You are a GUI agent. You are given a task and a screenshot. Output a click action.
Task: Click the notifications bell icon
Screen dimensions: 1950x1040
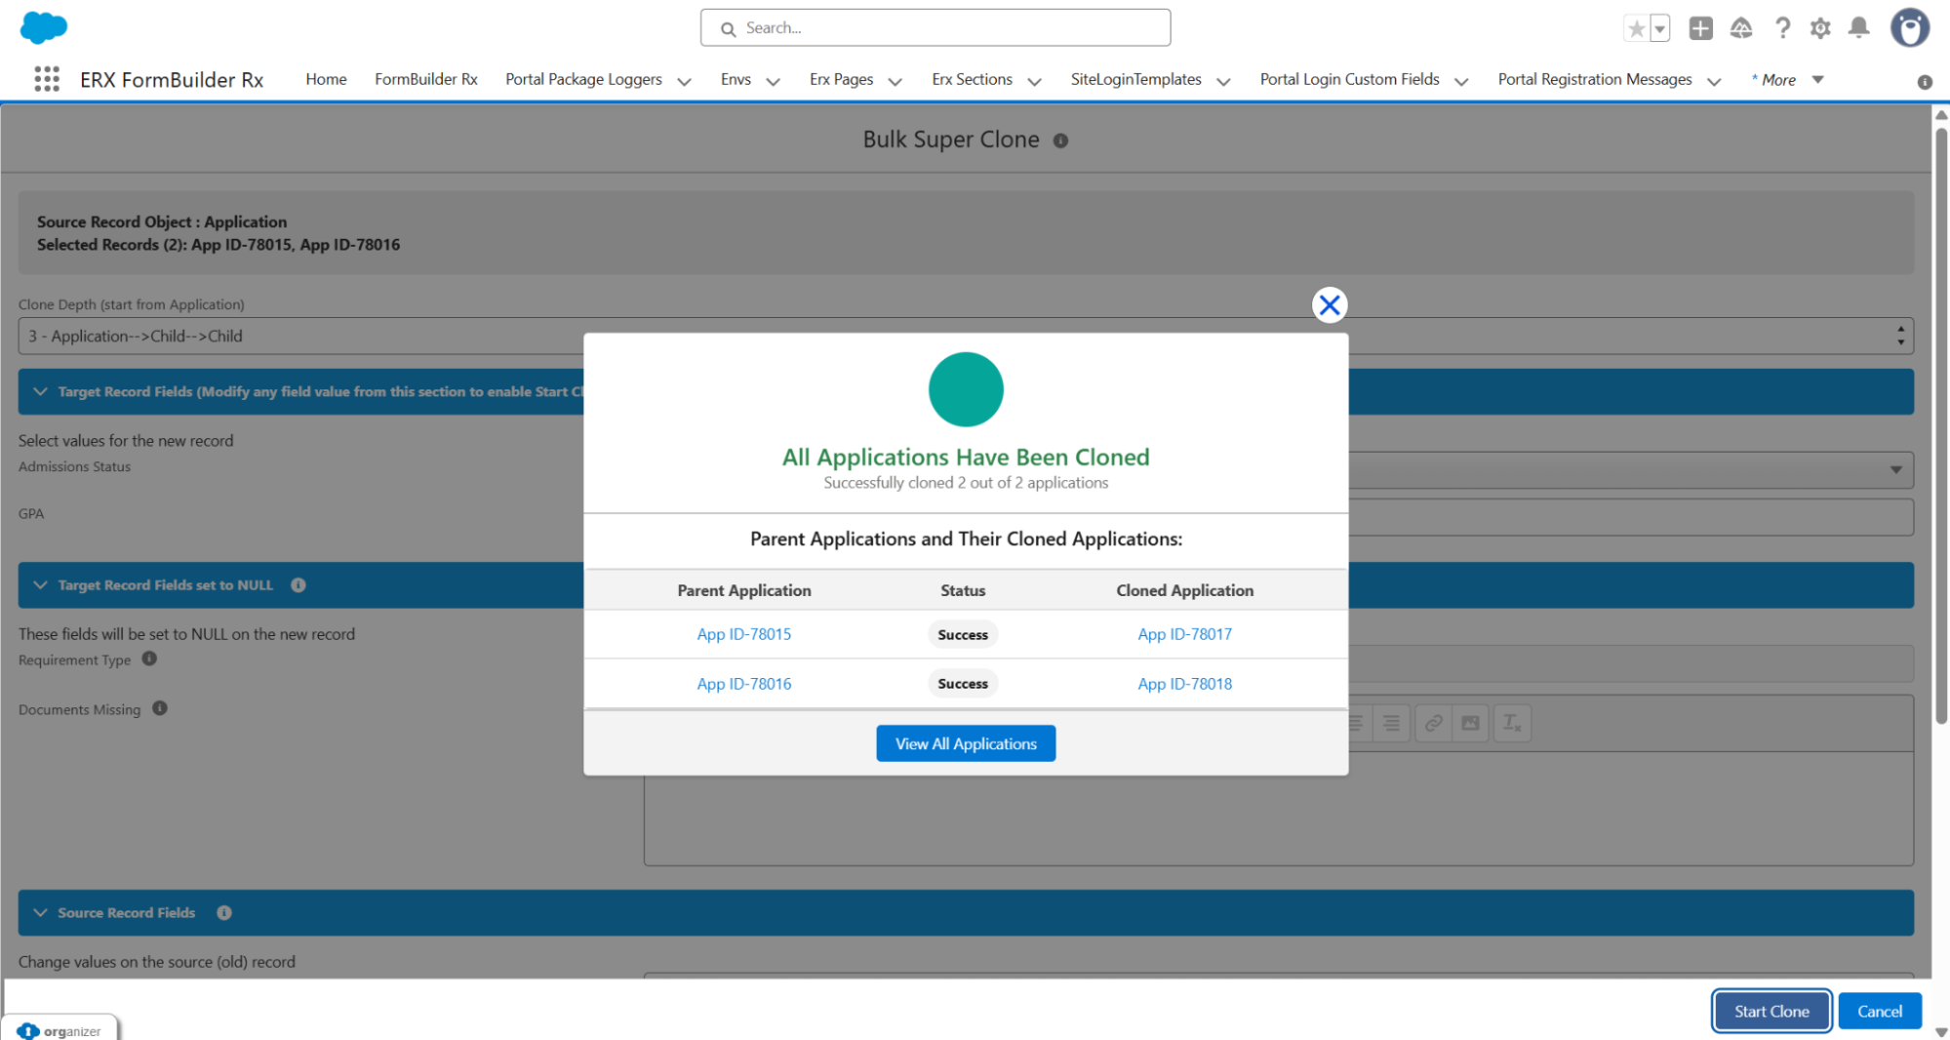[x=1859, y=28]
